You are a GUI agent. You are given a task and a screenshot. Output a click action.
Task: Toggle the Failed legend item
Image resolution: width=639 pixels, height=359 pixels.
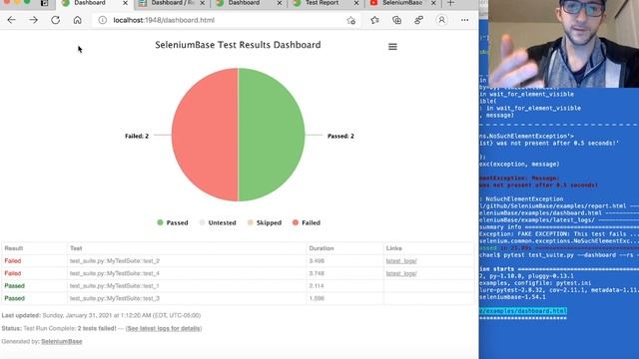pos(307,222)
